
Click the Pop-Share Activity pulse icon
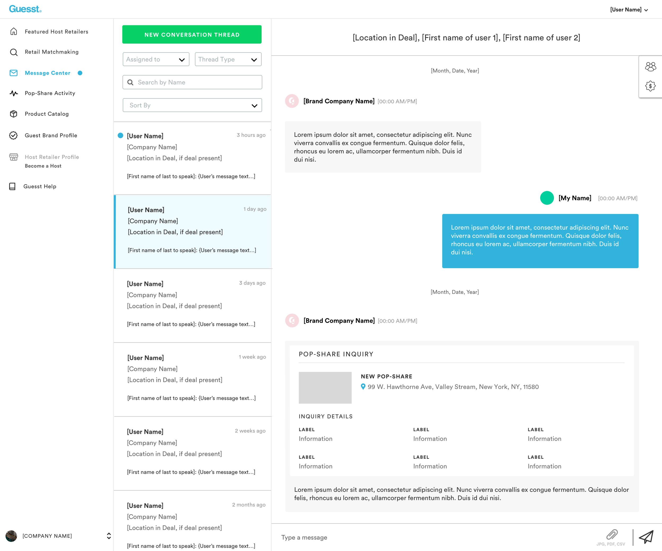point(14,93)
